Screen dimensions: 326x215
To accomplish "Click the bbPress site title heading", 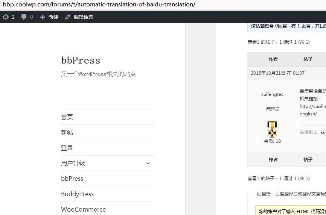I will click(81, 61).
